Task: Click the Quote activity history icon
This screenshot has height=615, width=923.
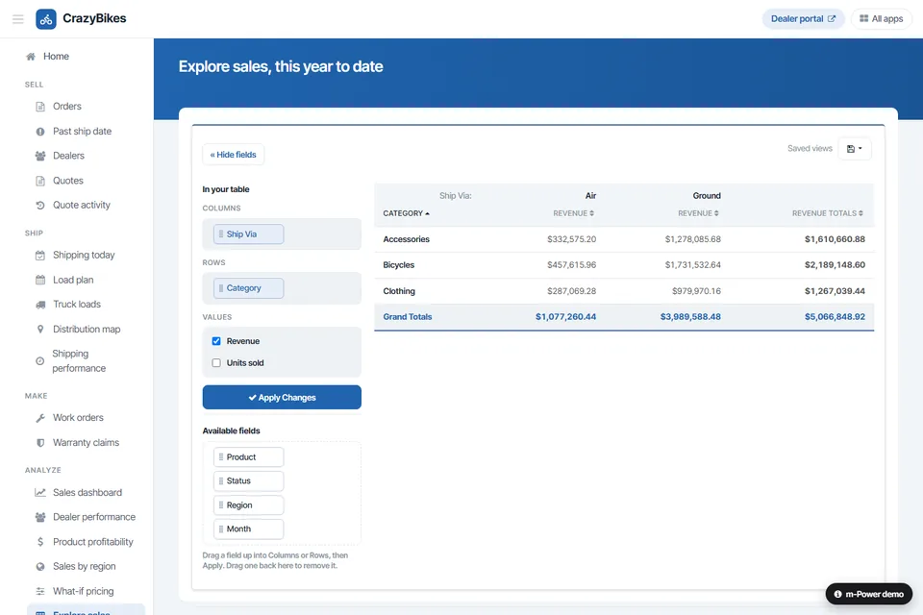Action: coord(40,206)
